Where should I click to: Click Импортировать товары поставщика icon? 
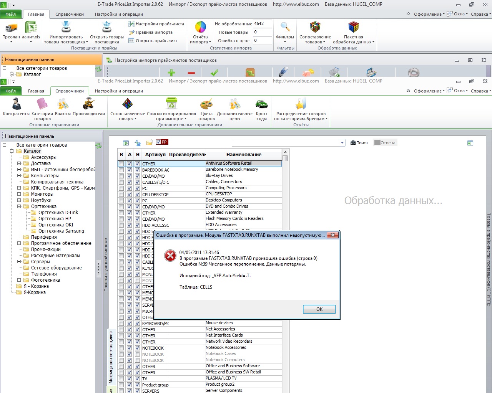coord(66,27)
